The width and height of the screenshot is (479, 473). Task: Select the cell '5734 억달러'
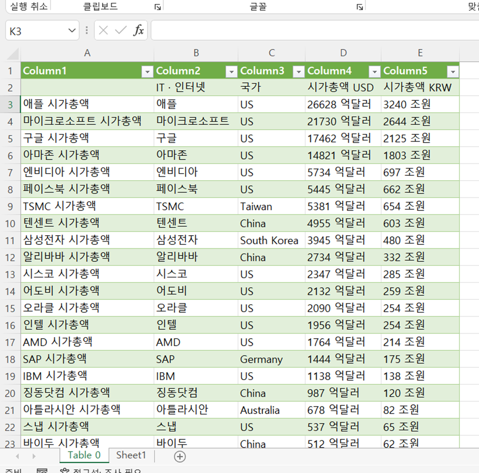point(343,173)
